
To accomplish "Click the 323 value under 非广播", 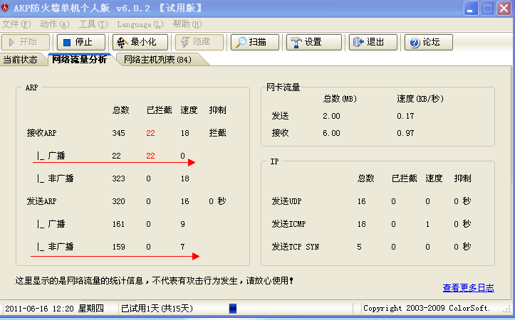I will [118, 178].
